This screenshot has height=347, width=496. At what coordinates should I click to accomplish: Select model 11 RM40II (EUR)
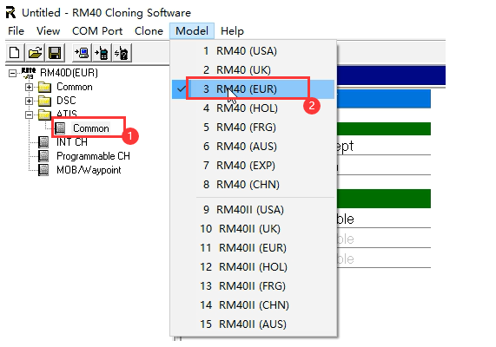click(x=253, y=248)
